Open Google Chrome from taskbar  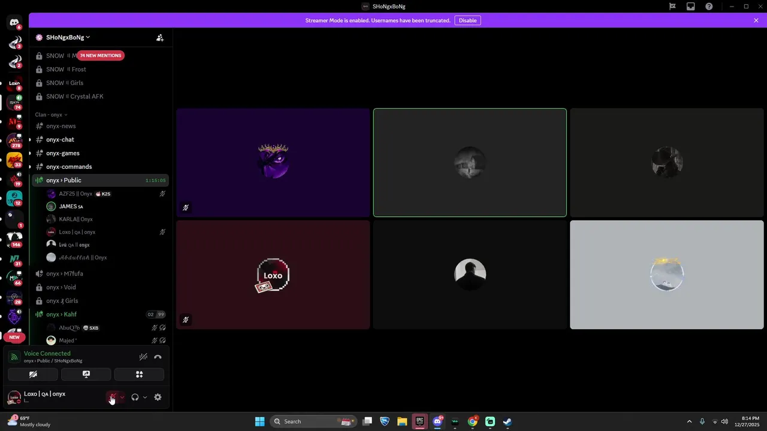(473, 421)
